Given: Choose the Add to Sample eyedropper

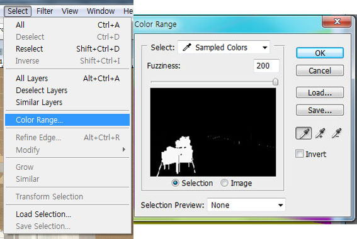Looking at the screenshot, I should (320, 133).
